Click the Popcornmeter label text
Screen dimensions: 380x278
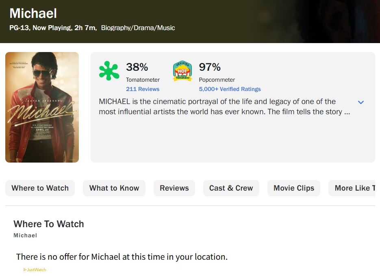tap(217, 80)
